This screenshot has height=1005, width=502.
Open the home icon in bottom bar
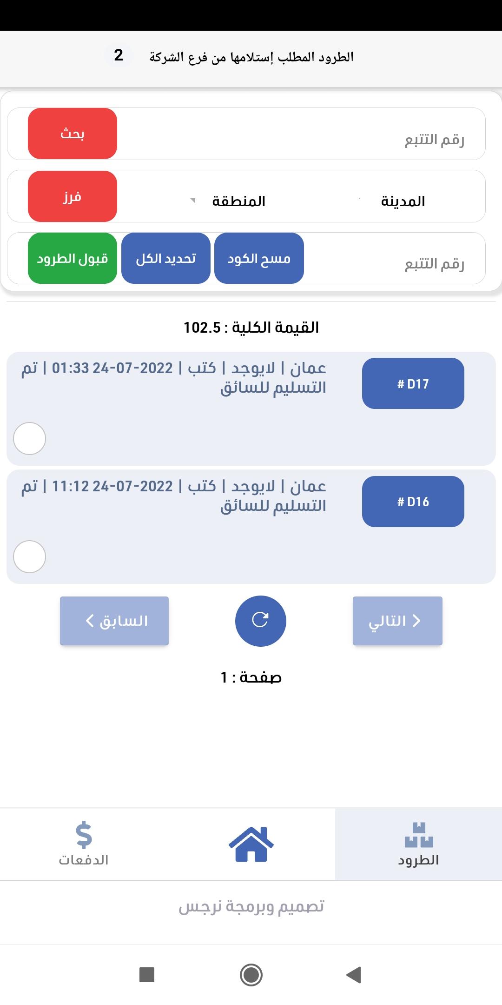251,844
